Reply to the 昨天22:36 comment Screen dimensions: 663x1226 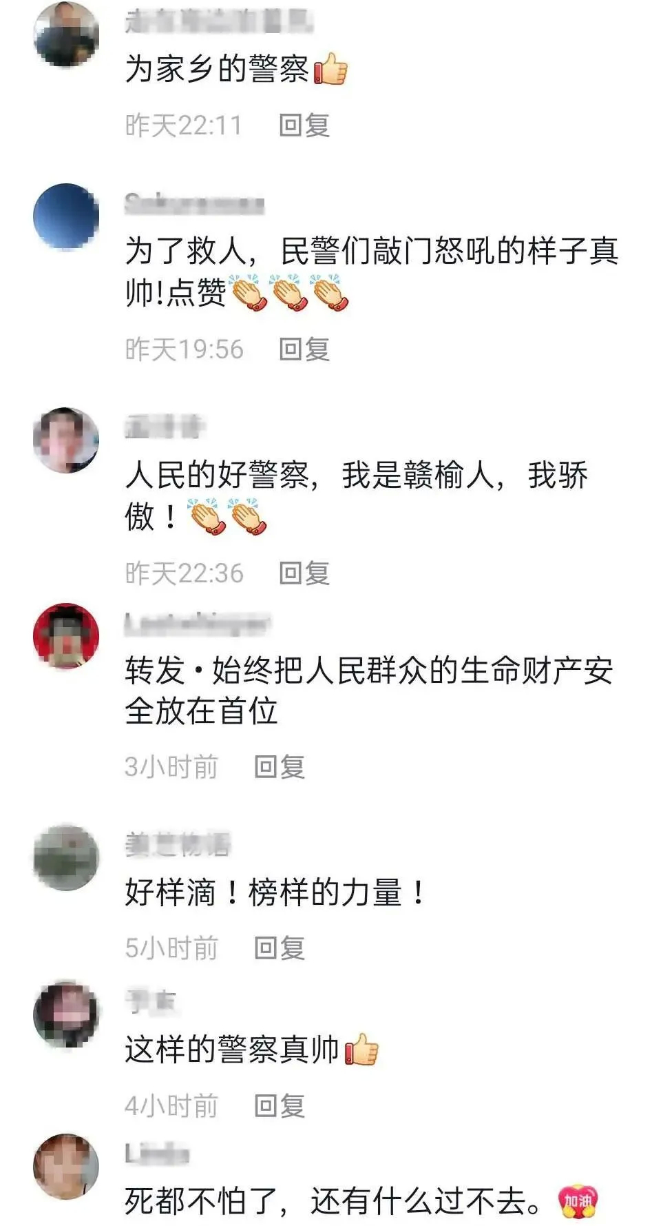(304, 573)
